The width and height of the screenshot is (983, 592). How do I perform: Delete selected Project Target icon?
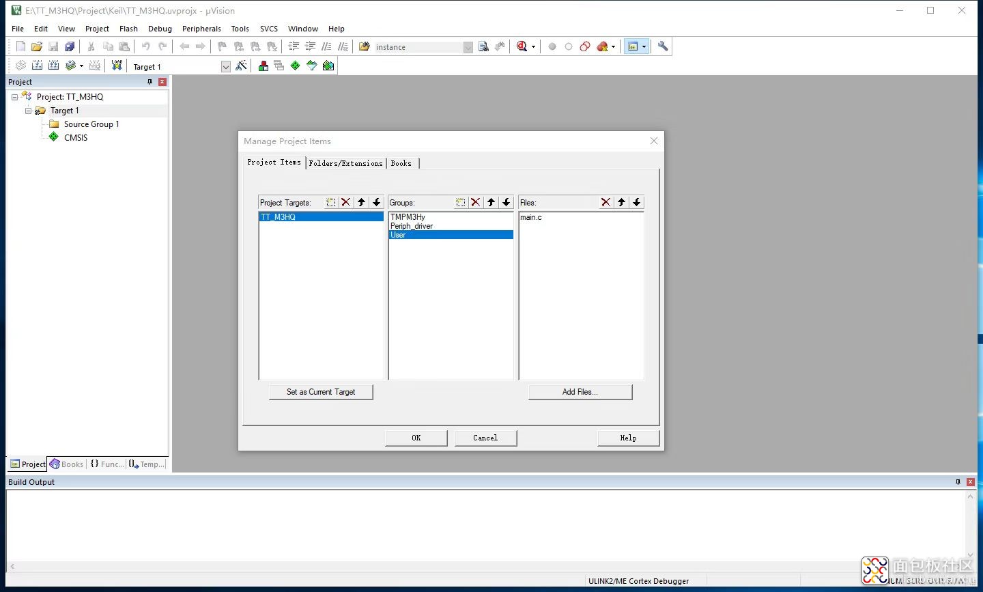346,202
